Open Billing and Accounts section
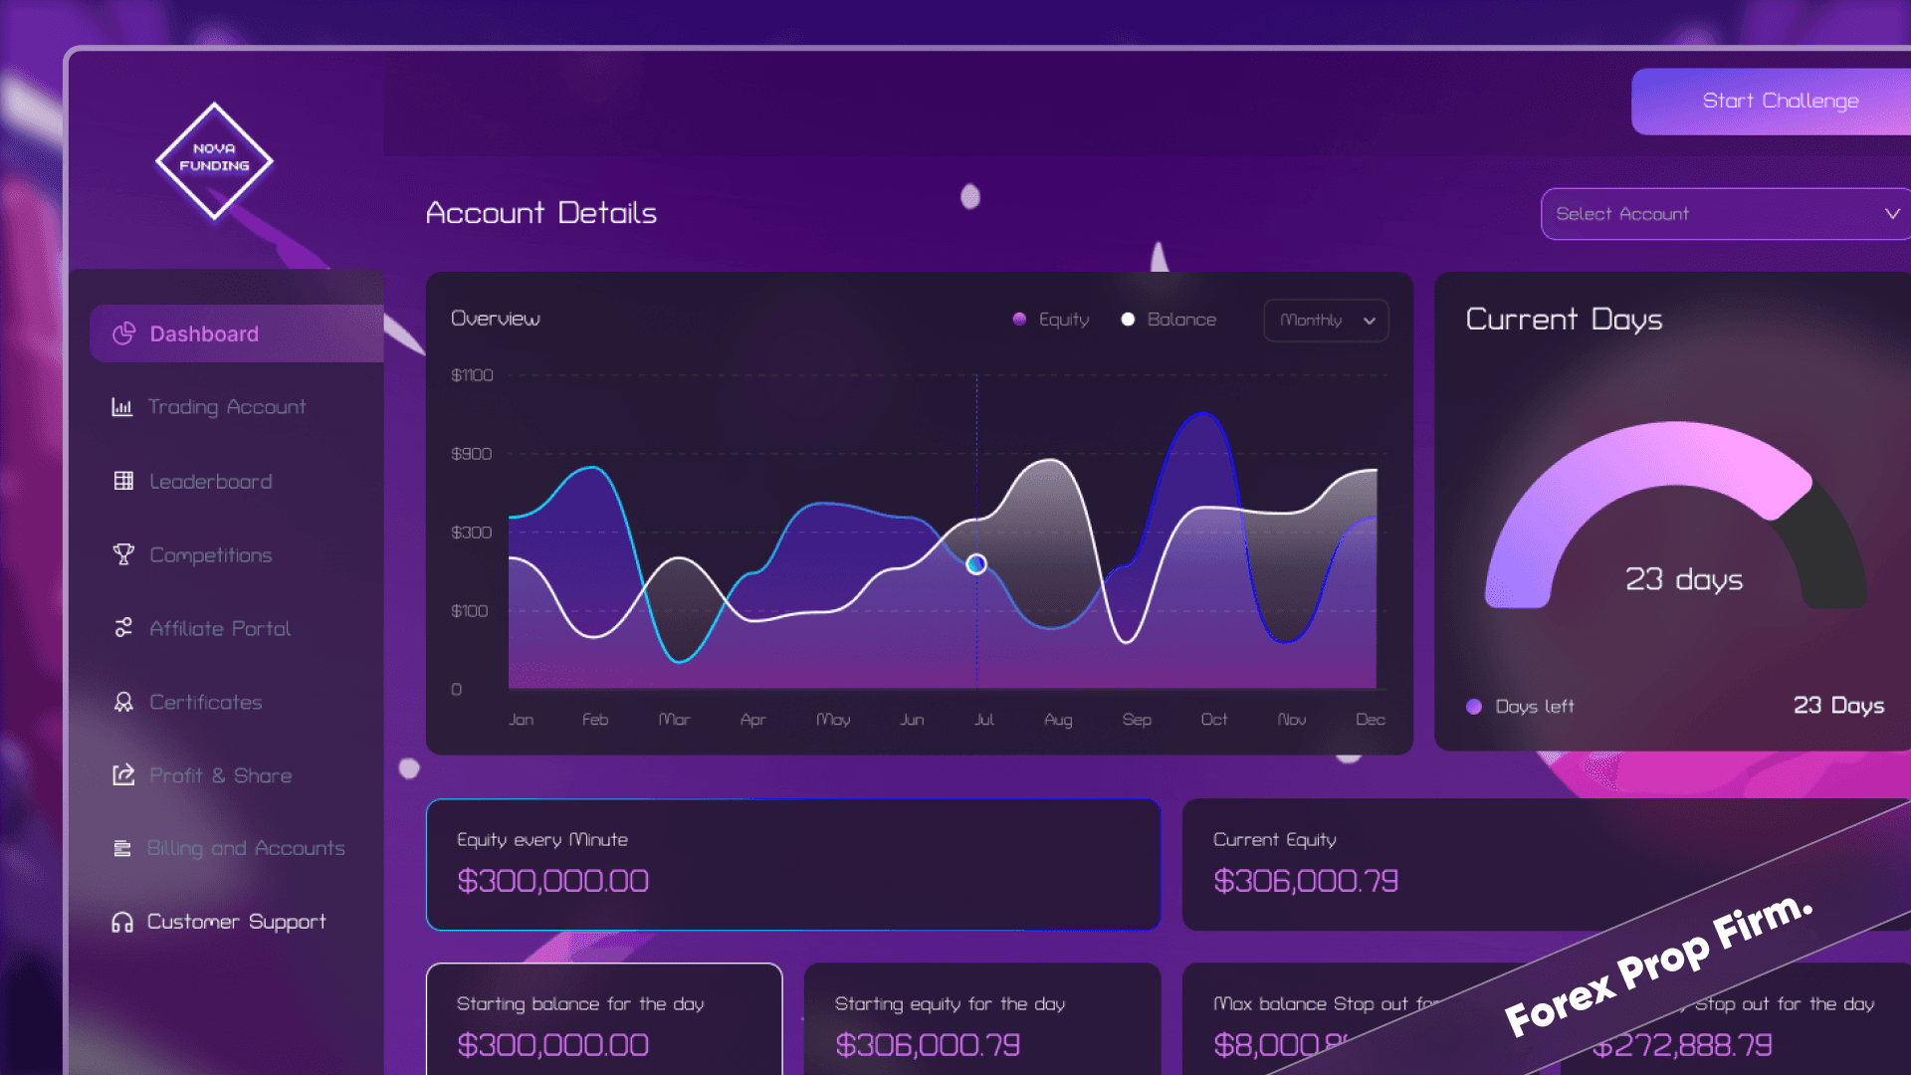Viewport: 1911px width, 1075px height. click(x=227, y=848)
